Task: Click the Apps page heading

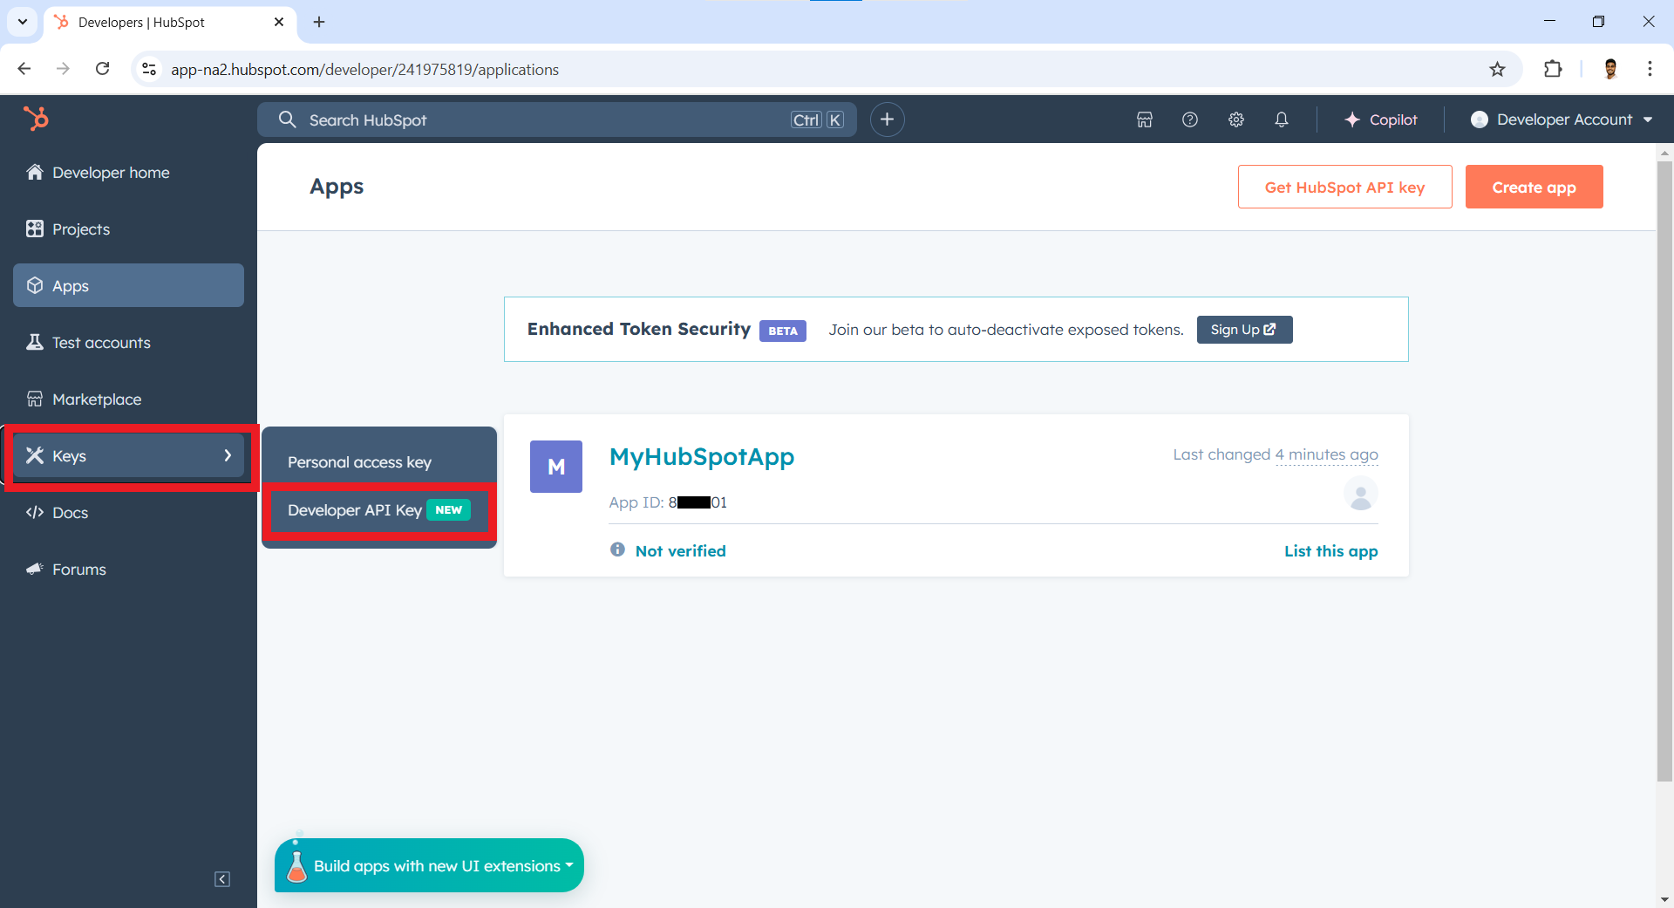Action: click(x=337, y=187)
